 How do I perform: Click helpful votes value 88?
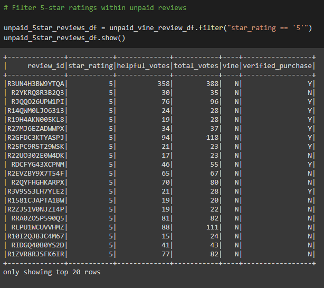[166, 227]
